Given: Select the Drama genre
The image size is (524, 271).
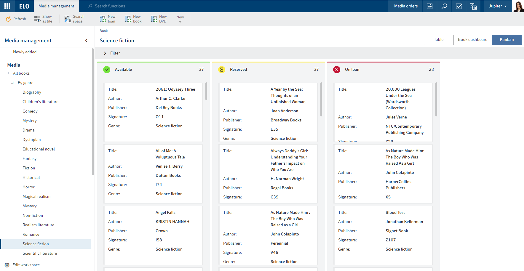Looking at the screenshot, I should pyautogui.click(x=29, y=130).
